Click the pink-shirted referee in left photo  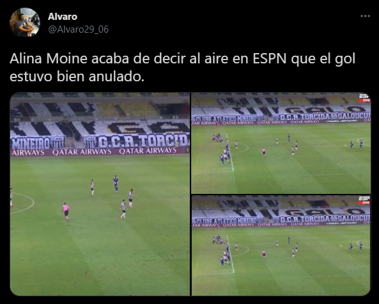tap(66, 212)
